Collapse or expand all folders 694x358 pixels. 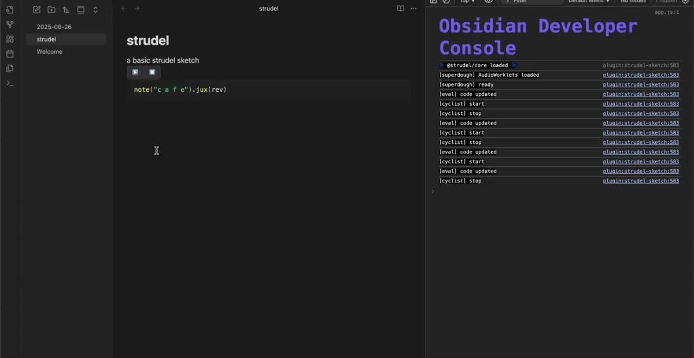pos(95,9)
